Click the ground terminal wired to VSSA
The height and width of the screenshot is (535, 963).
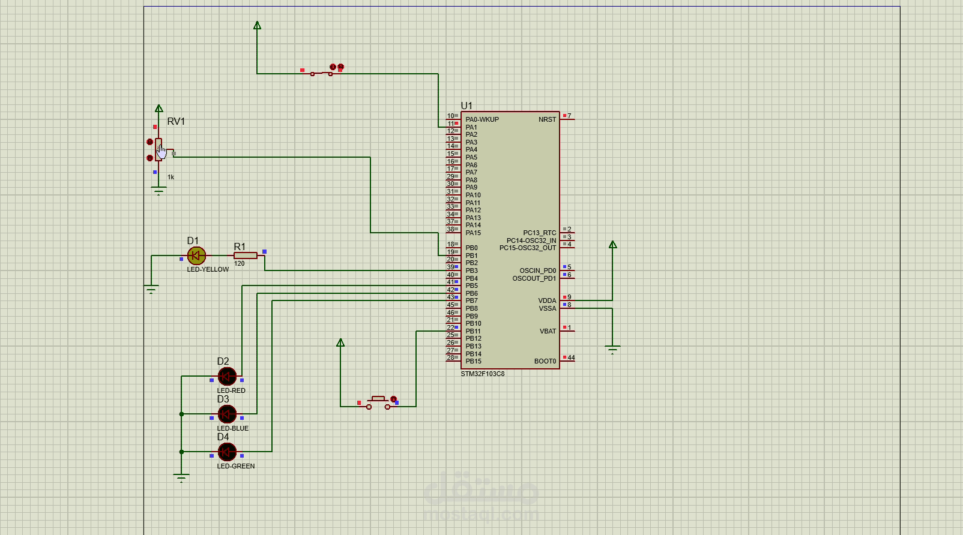pyautogui.click(x=612, y=349)
